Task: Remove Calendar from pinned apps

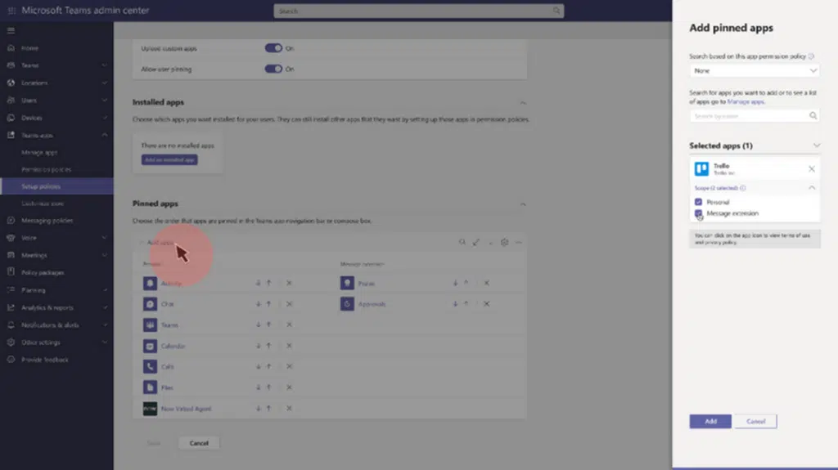Action: 289,346
